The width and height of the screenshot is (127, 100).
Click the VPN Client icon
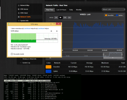pyautogui.click(x=19, y=13)
